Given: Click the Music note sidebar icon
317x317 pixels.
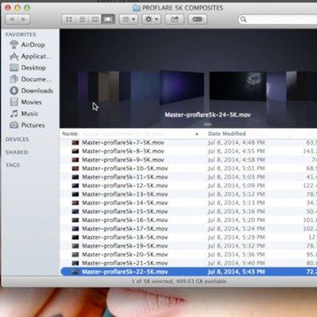Looking at the screenshot, I should (x=14, y=114).
